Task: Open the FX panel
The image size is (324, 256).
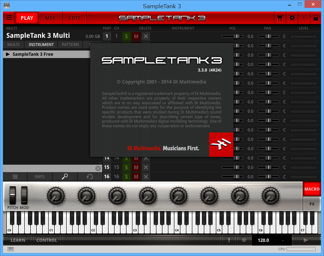Action: [x=312, y=204]
